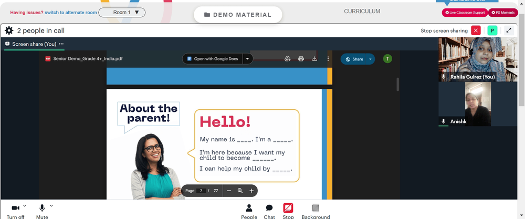Open the People panel
The height and width of the screenshot is (219, 525).
point(249,212)
